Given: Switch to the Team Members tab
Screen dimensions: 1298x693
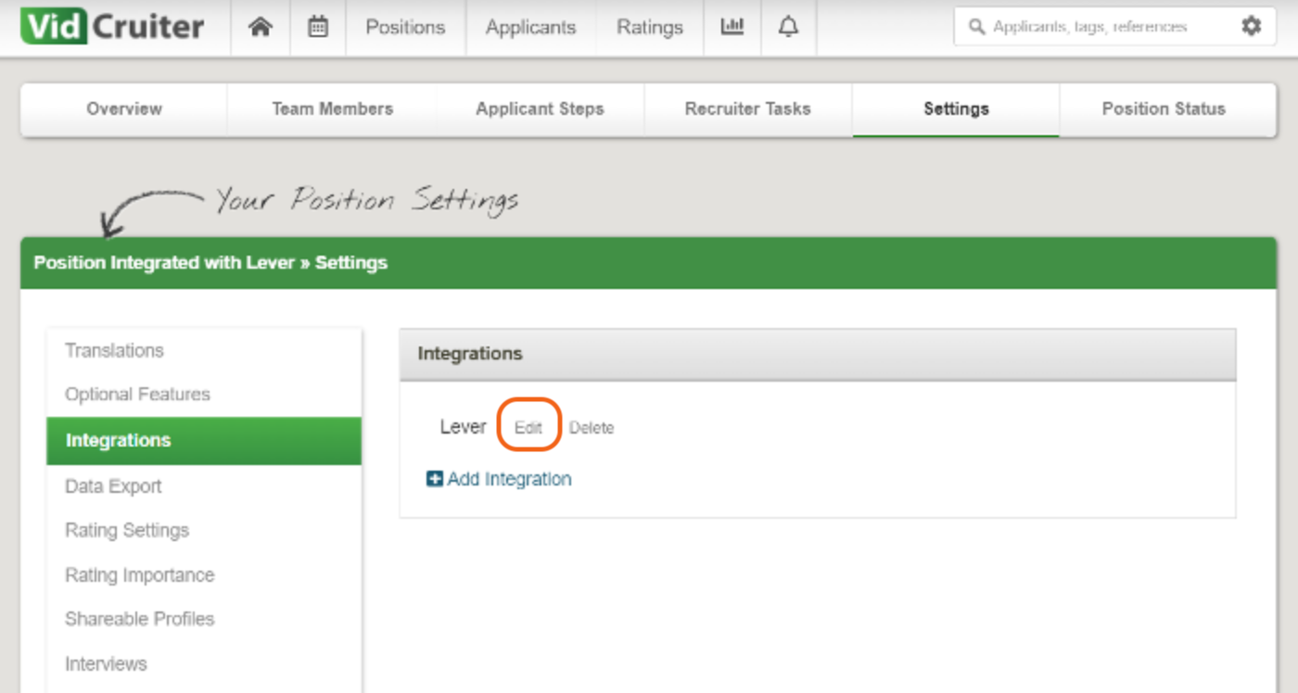Looking at the screenshot, I should click(x=330, y=108).
